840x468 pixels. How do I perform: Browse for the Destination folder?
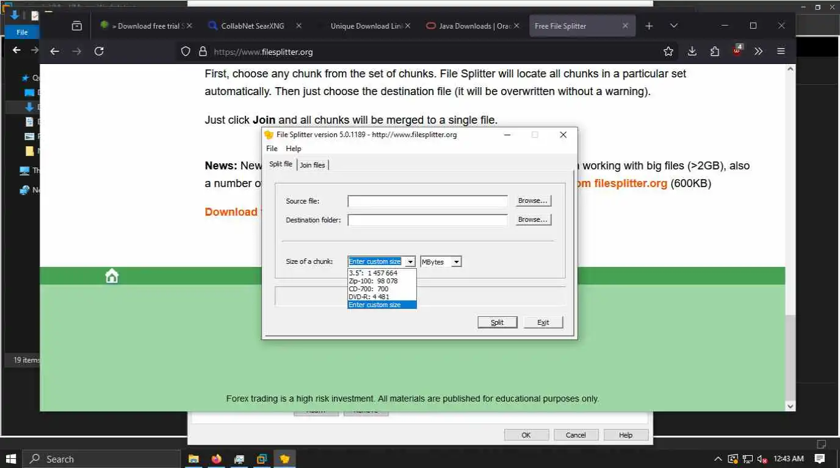pyautogui.click(x=533, y=219)
